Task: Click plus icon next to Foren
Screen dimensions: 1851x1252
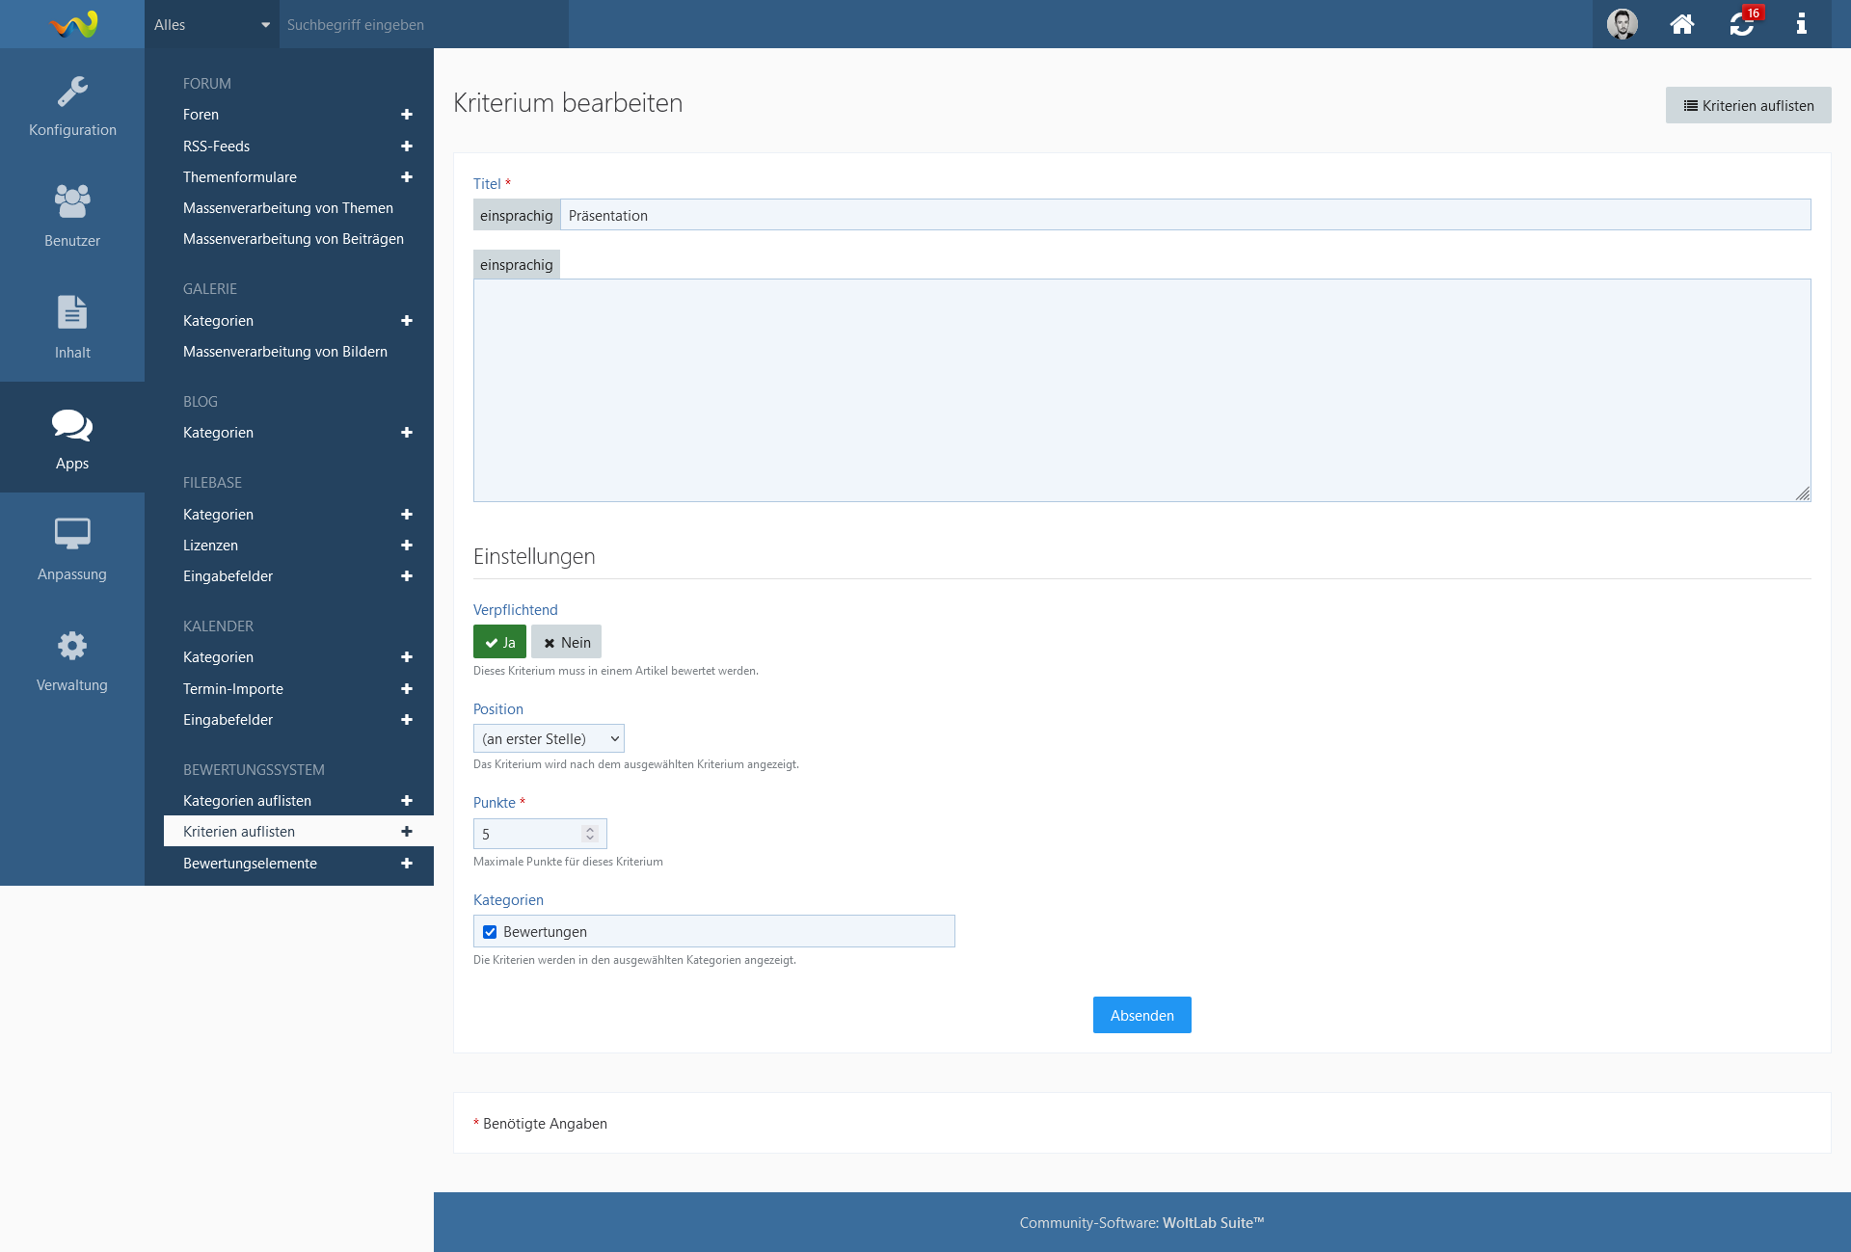Action: click(407, 115)
